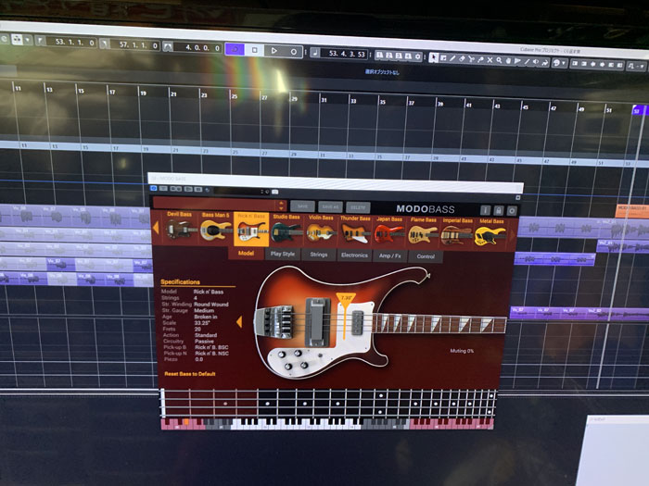Viewport: 649px width, 486px height.
Task: Select the Rick n' Bass model
Action: [251, 229]
